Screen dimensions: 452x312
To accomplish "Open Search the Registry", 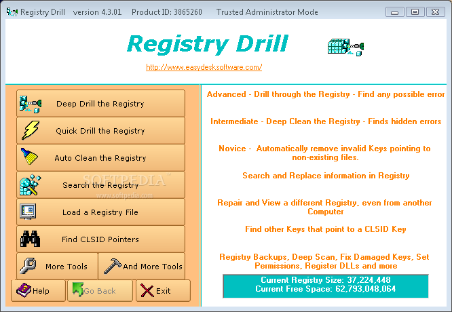I will [100, 184].
